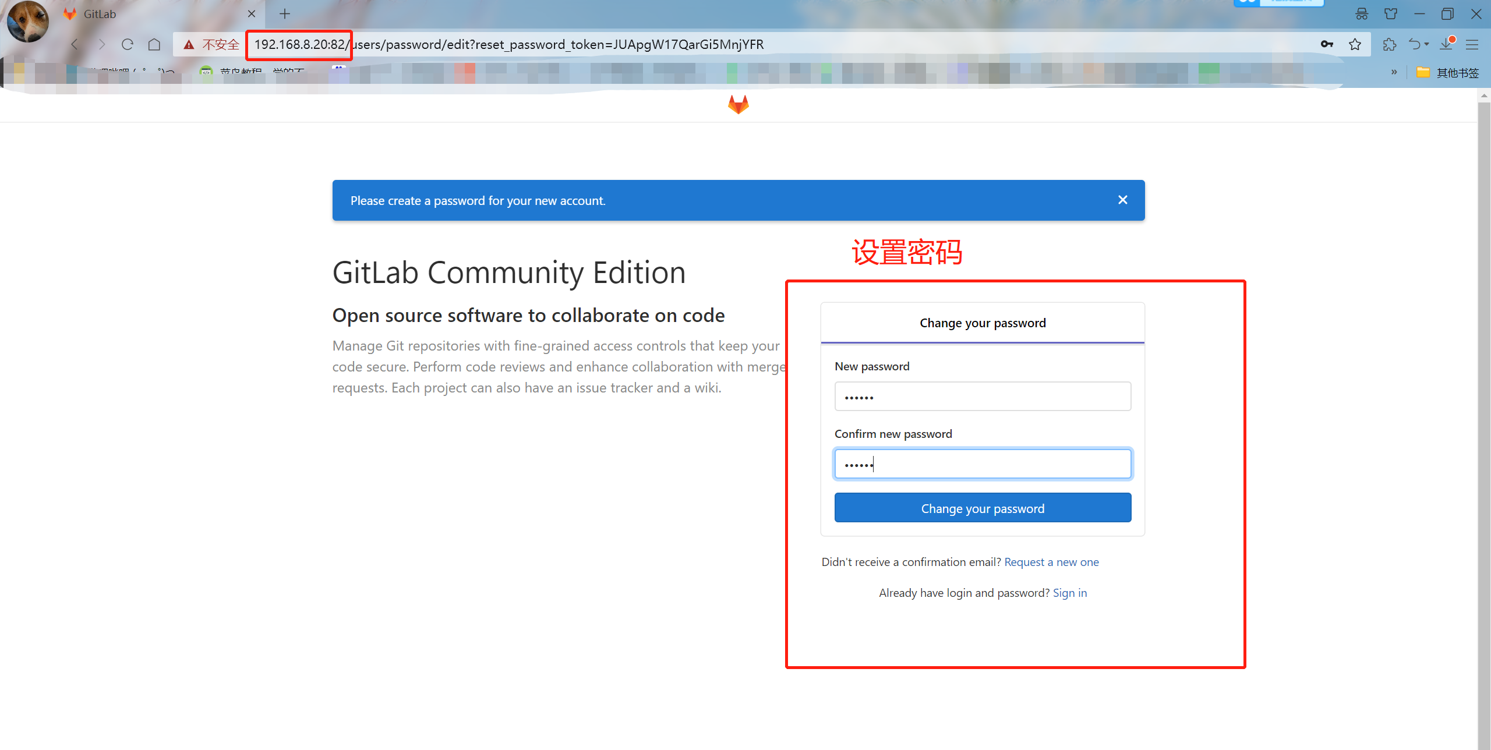Follow the Sign in link
This screenshot has height=750, width=1491.
point(1069,593)
